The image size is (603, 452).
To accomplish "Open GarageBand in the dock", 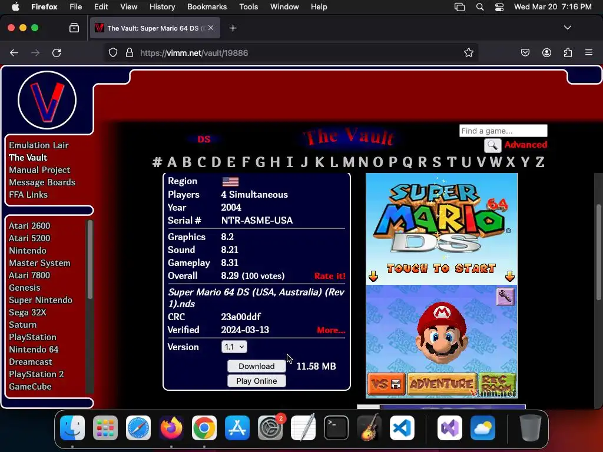I will tap(369, 428).
